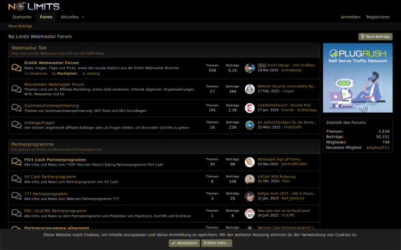Screen dimensions: 401x250
Task: Open magan avatar in Mainstream Webmaster row
Action: 249,89
